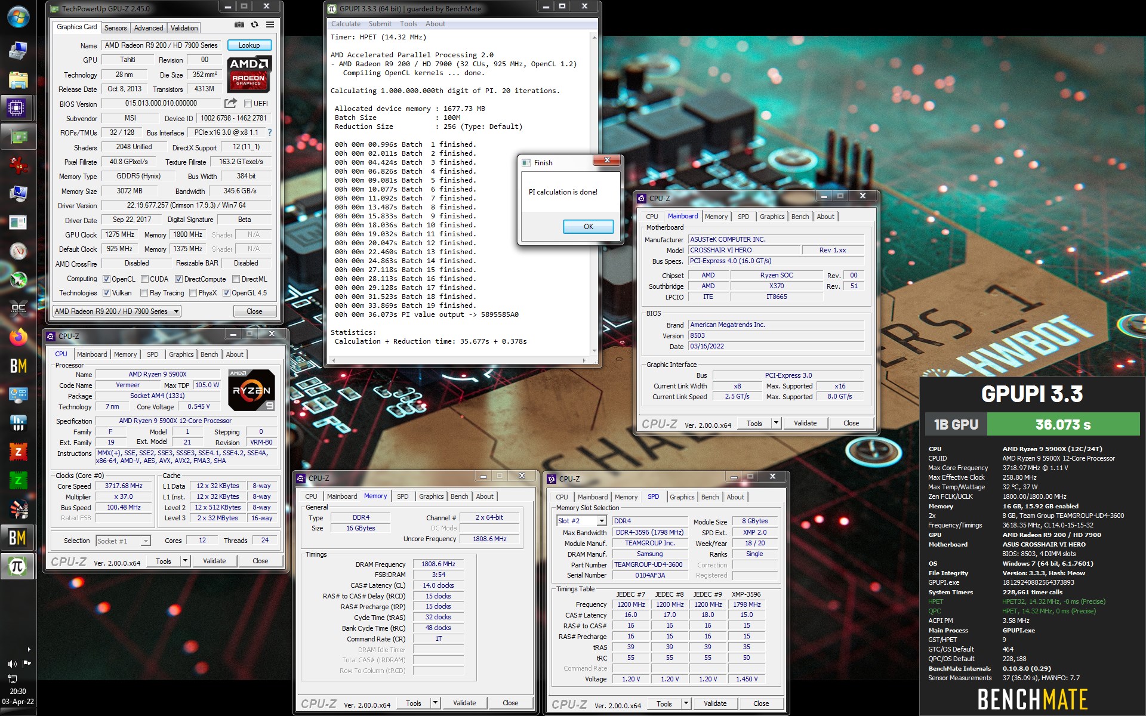Toggle the Vulkan checkbox
The image size is (1146, 716).
[x=106, y=293]
